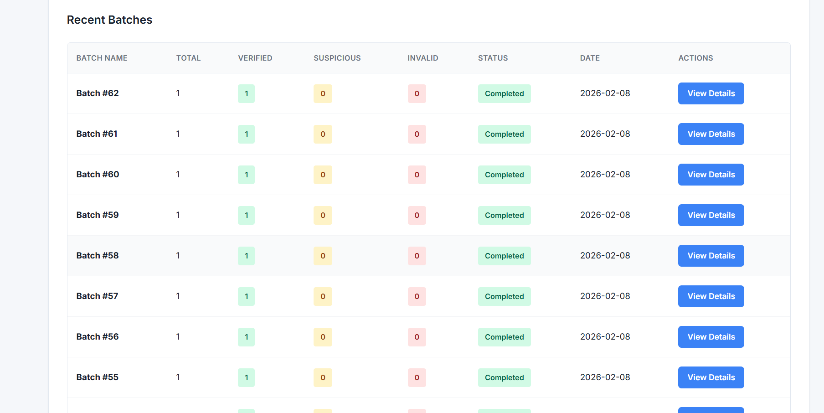Image resolution: width=824 pixels, height=413 pixels.
Task: Click the BATCH NAME column header
Action: tap(102, 58)
